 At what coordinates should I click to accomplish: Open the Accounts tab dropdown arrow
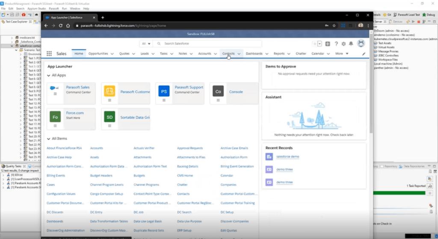coord(215,54)
